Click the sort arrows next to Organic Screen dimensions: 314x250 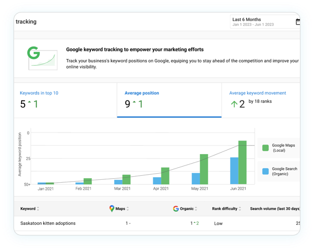pyautogui.click(x=196, y=208)
